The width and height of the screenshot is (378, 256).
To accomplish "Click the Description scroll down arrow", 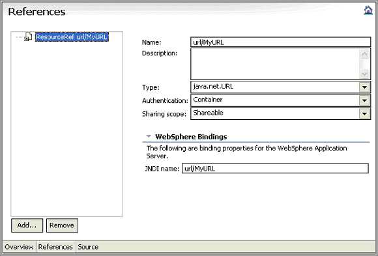I will tap(364, 73).
